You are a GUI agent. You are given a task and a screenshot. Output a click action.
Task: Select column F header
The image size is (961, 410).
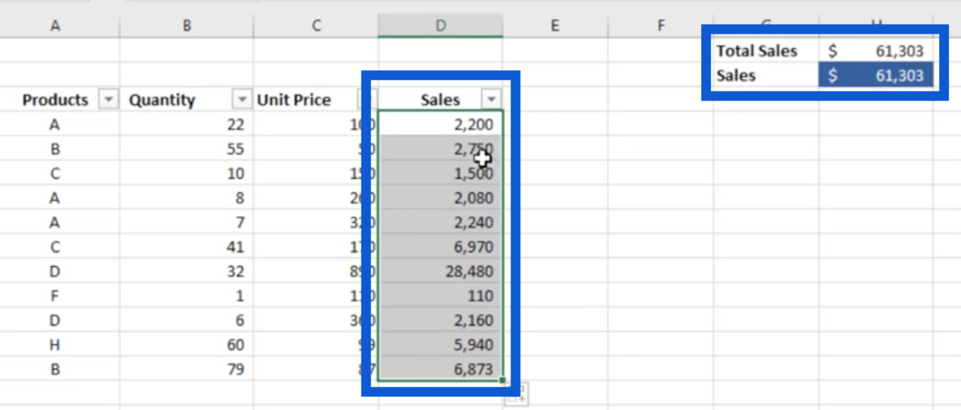(x=661, y=25)
